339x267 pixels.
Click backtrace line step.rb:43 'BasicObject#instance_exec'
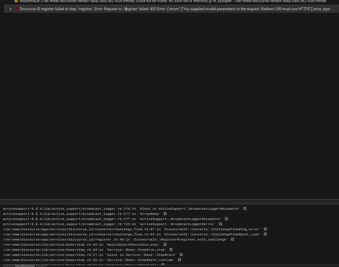pyautogui.click(x=82, y=245)
